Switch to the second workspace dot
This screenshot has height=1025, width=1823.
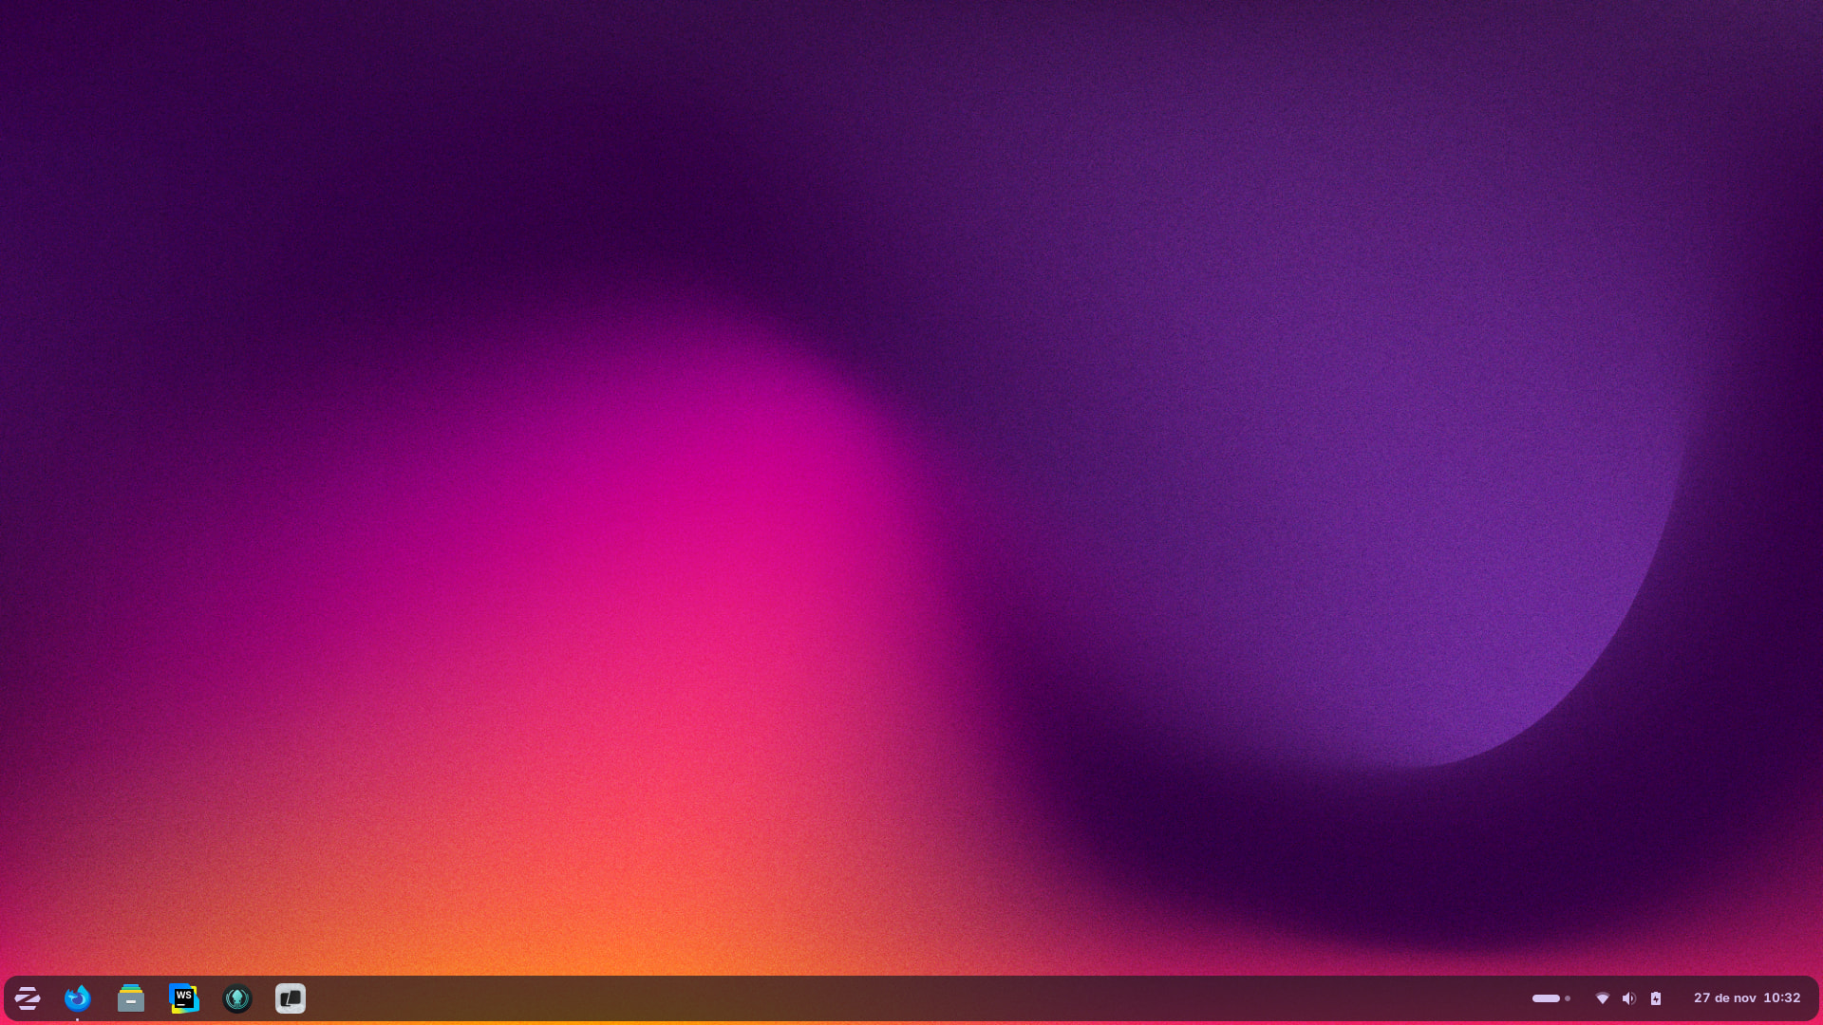click(x=1568, y=998)
